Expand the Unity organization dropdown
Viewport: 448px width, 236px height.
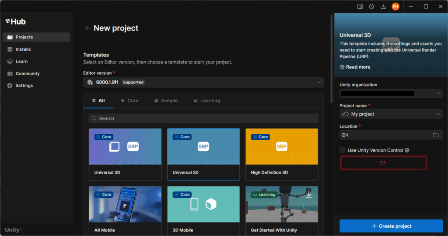[391, 94]
